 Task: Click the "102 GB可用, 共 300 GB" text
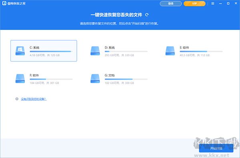(119, 83)
